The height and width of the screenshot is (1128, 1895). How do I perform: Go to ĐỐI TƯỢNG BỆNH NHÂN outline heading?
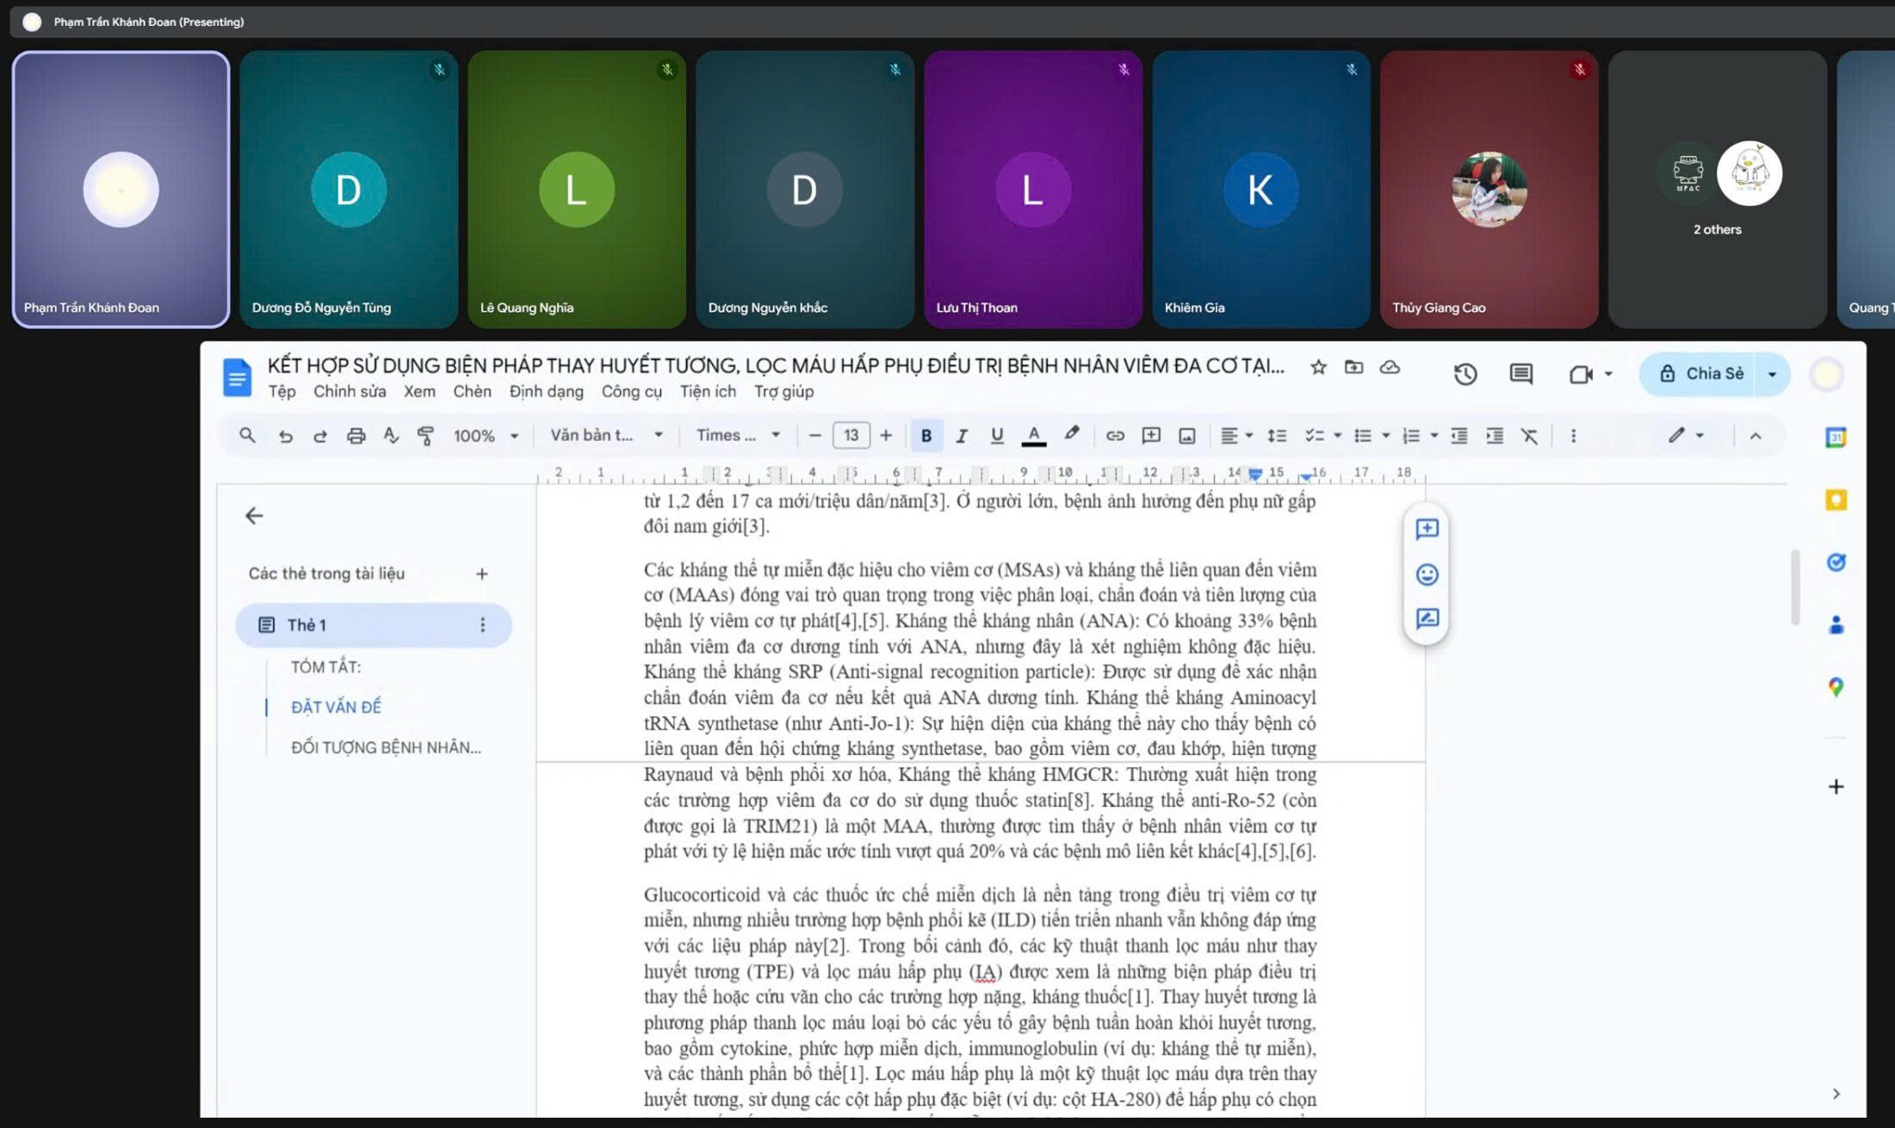pyautogui.click(x=386, y=747)
